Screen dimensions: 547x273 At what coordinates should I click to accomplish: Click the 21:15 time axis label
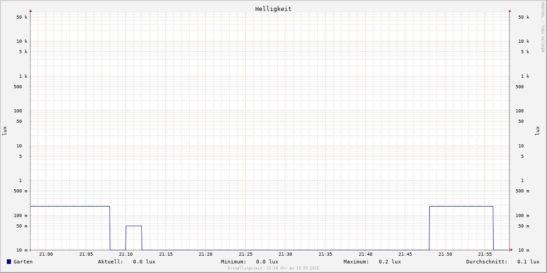click(x=166, y=254)
